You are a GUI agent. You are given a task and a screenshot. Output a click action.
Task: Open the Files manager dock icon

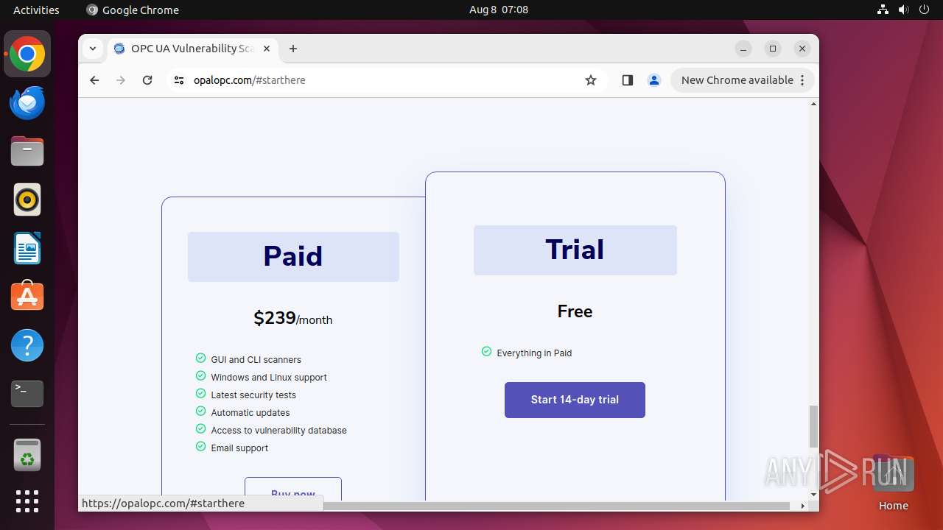tap(27, 151)
